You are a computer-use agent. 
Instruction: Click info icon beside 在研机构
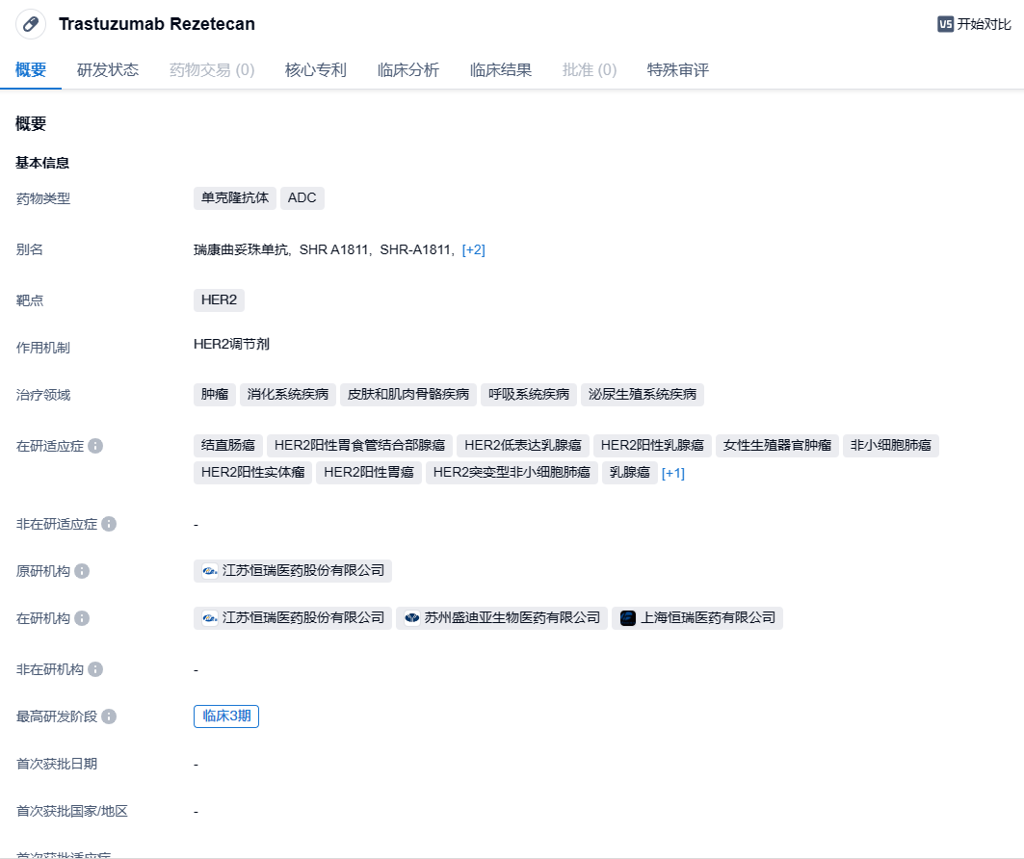click(x=82, y=618)
